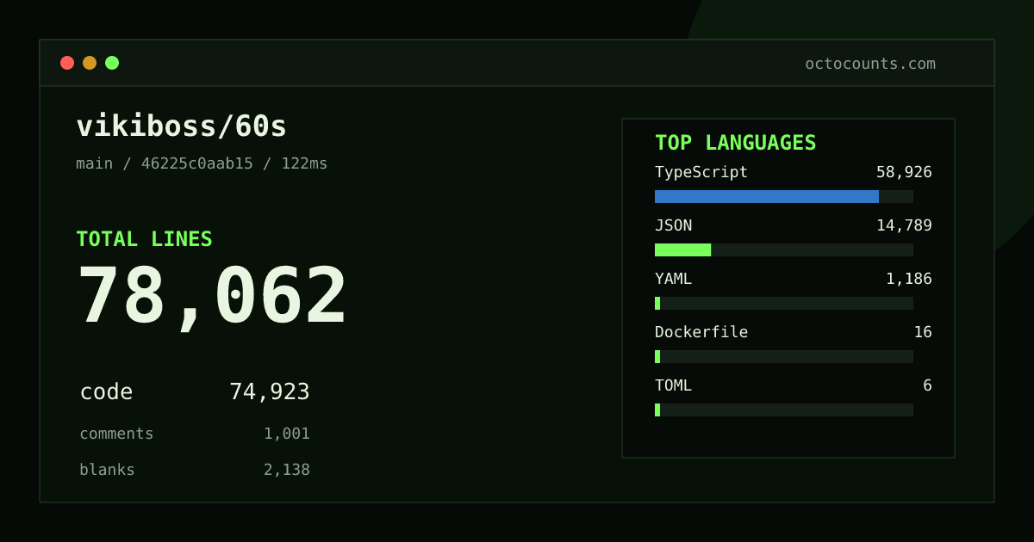Click the green maximize dot
The height and width of the screenshot is (542, 1034).
pos(112,63)
